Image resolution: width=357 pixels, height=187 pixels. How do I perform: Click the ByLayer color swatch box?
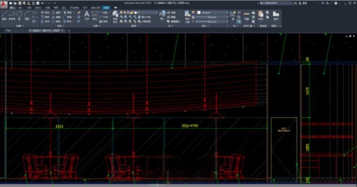click(x=200, y=13)
